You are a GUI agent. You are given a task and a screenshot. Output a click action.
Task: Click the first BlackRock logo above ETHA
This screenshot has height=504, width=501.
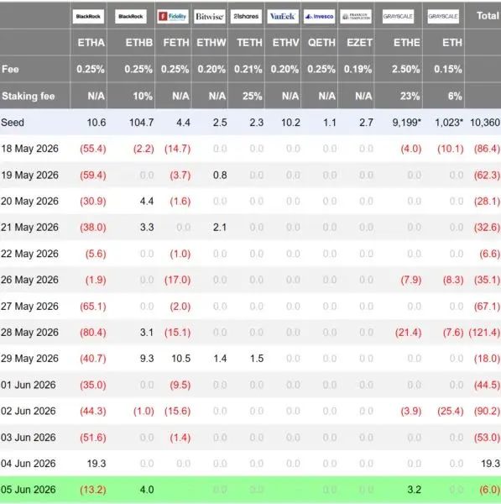(x=88, y=17)
